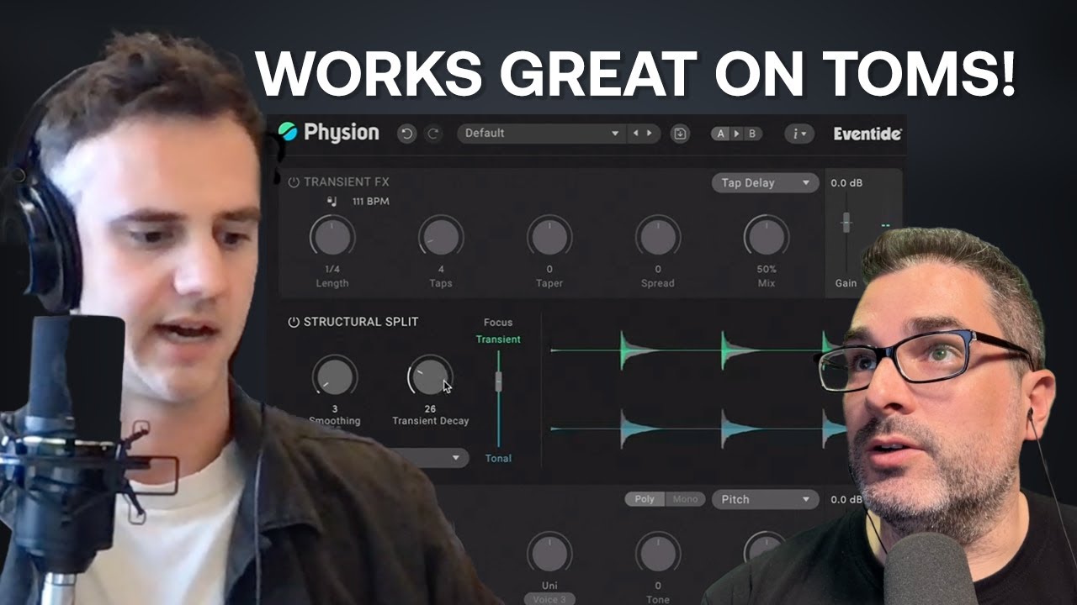
Task: Click the 111 BPM tempo value
Action: (x=370, y=202)
